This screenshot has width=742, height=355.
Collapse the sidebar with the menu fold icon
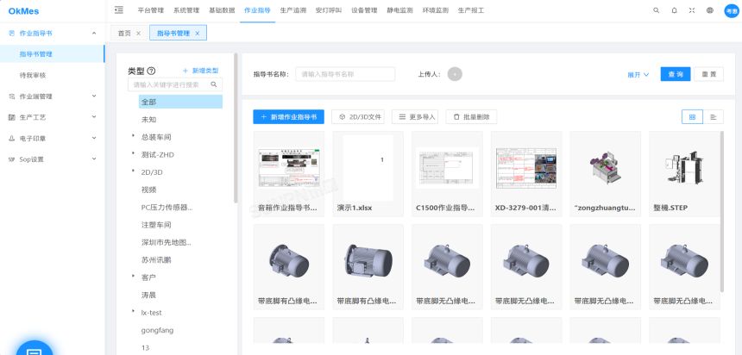point(119,10)
